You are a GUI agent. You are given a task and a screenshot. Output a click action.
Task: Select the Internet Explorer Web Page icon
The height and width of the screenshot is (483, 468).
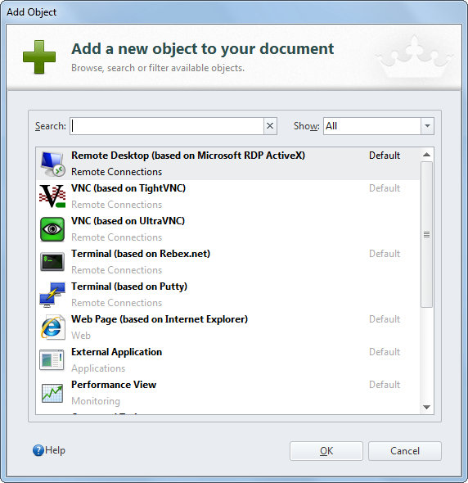point(52,327)
